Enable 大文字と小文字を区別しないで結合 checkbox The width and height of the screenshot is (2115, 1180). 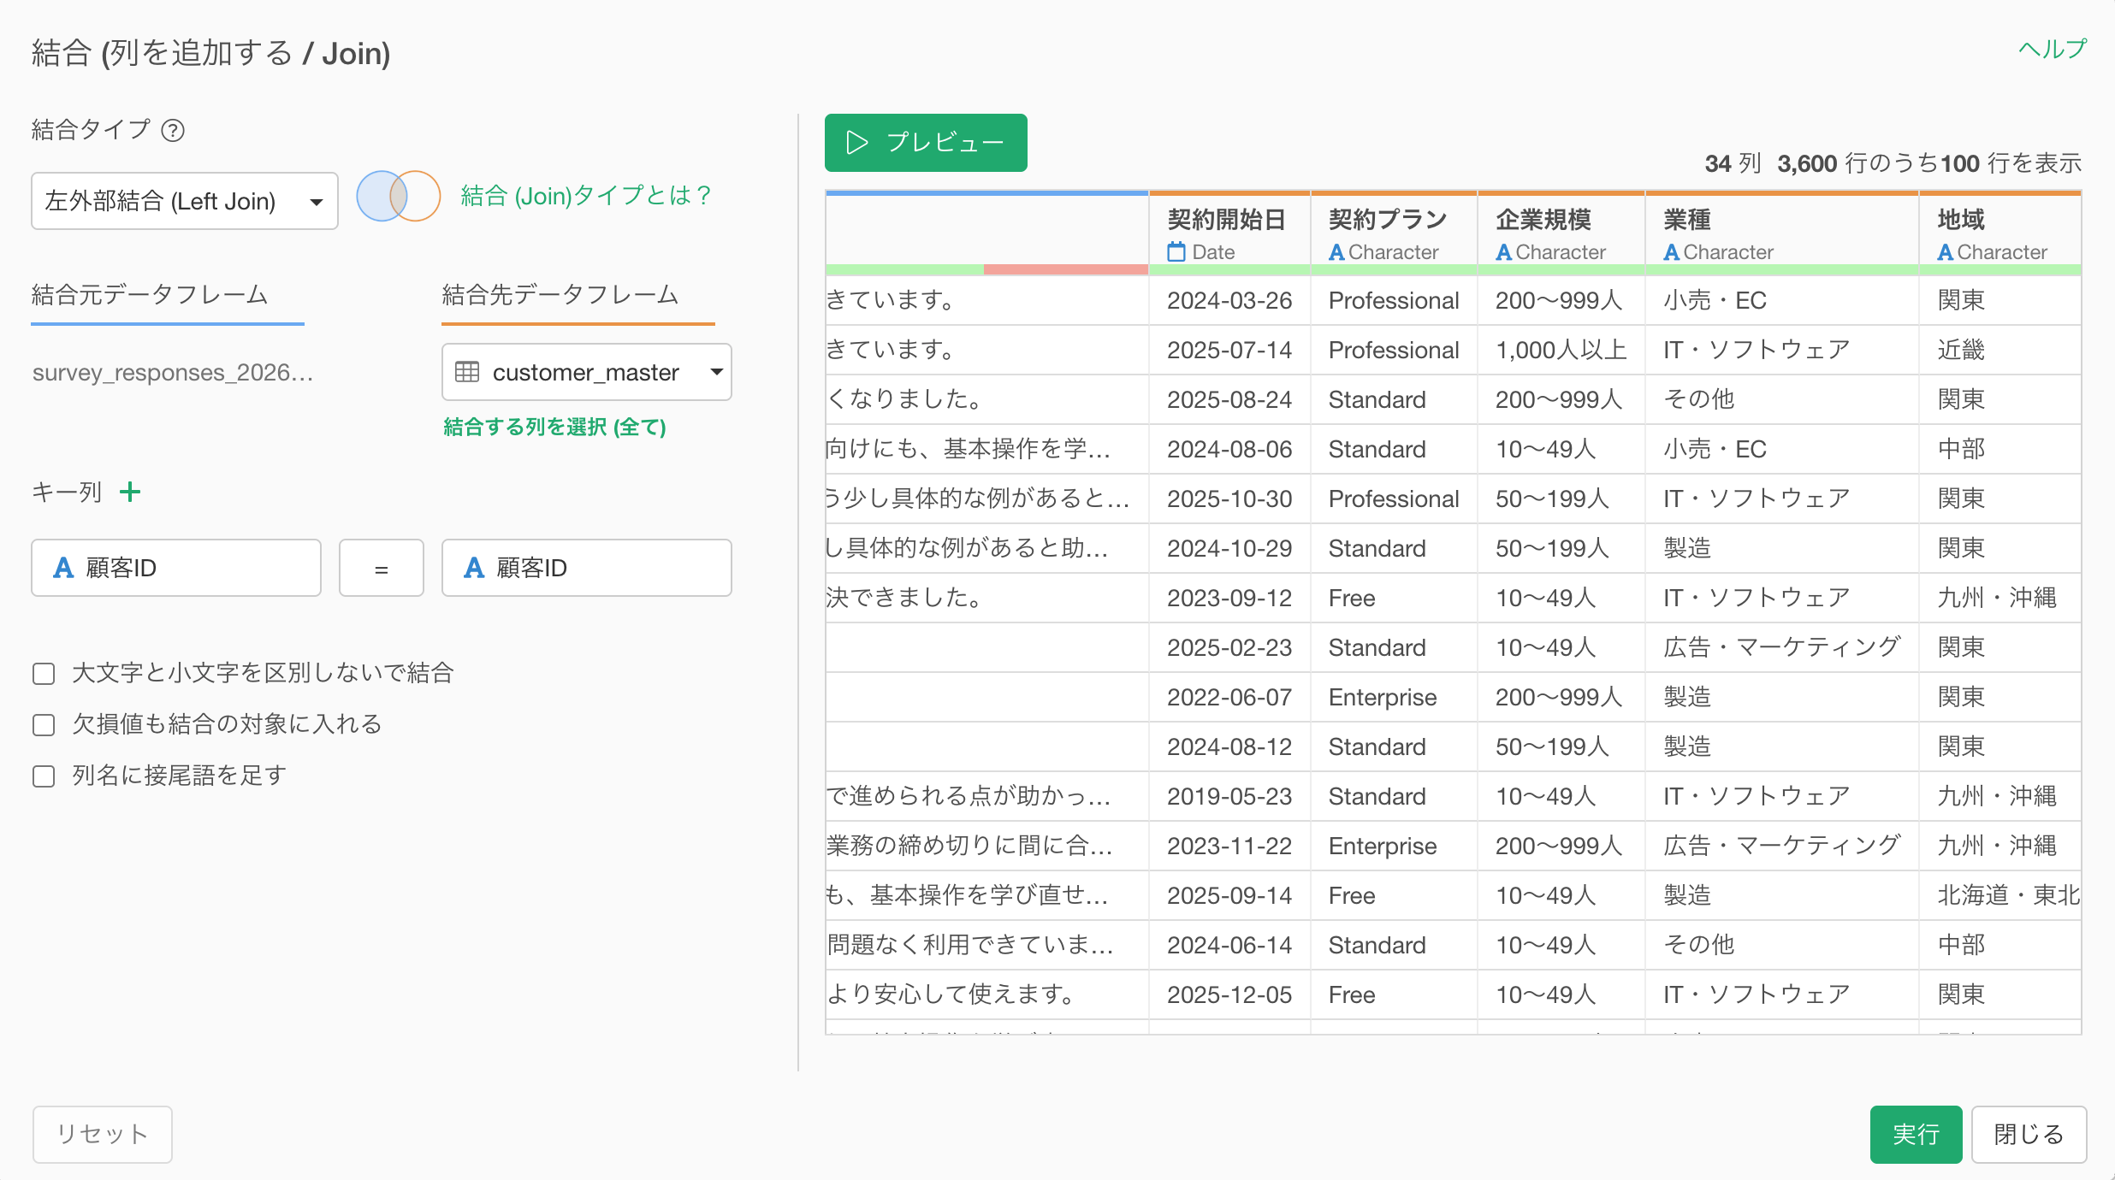[44, 674]
